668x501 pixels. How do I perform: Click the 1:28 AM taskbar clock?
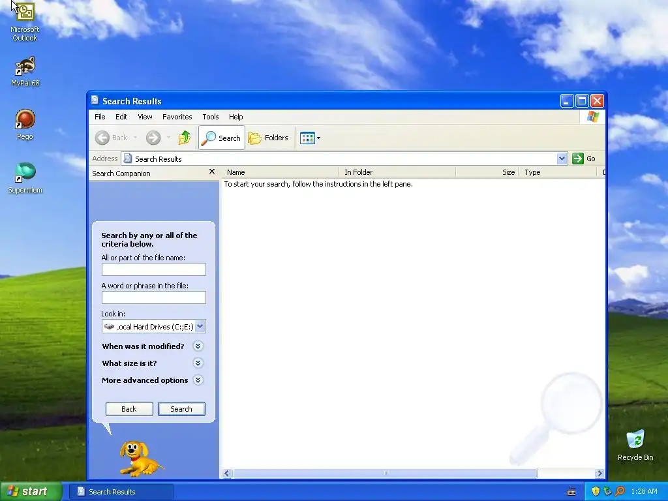click(644, 491)
